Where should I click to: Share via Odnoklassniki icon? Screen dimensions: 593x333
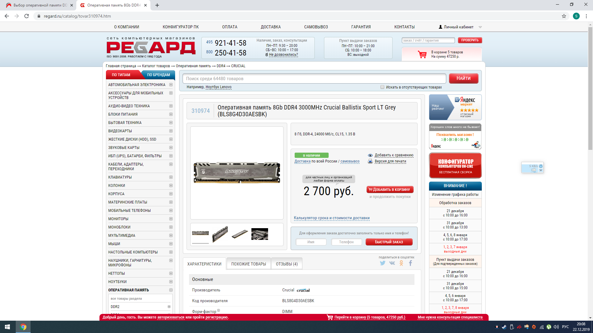[401, 263]
